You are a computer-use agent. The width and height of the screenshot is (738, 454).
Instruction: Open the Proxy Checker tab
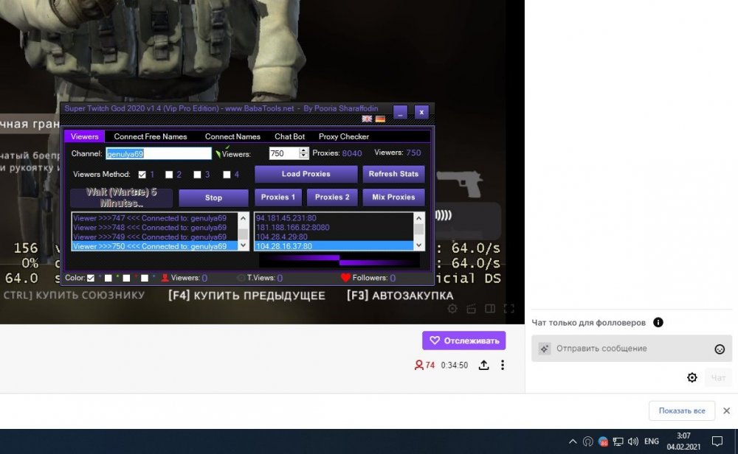tap(343, 136)
